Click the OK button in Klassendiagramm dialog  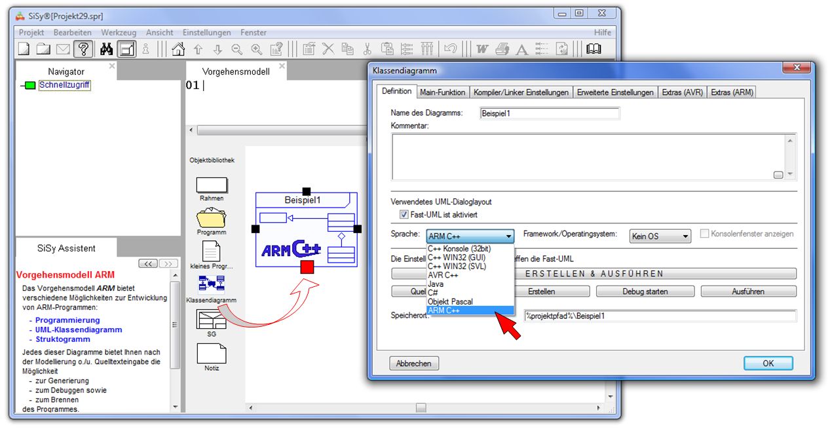pos(768,364)
